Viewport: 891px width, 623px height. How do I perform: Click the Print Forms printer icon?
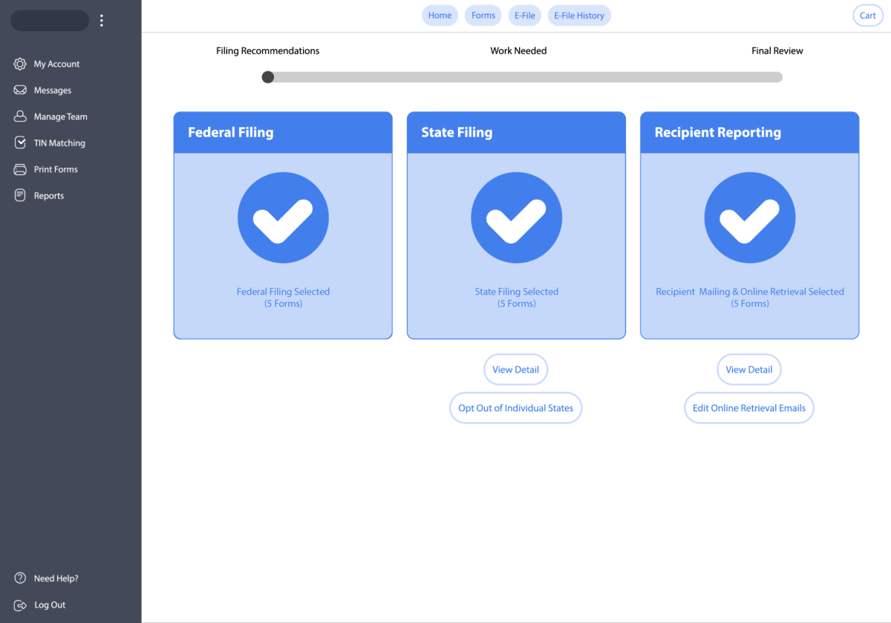[x=20, y=169]
